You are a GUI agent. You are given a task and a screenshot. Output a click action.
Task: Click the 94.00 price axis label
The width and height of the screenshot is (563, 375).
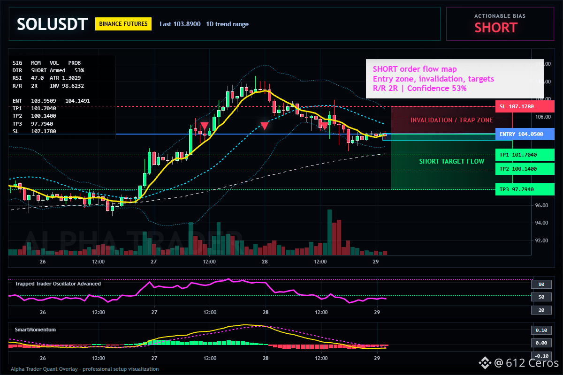click(x=542, y=223)
